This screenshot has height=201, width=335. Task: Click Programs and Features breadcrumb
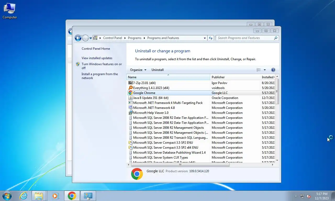163,38
